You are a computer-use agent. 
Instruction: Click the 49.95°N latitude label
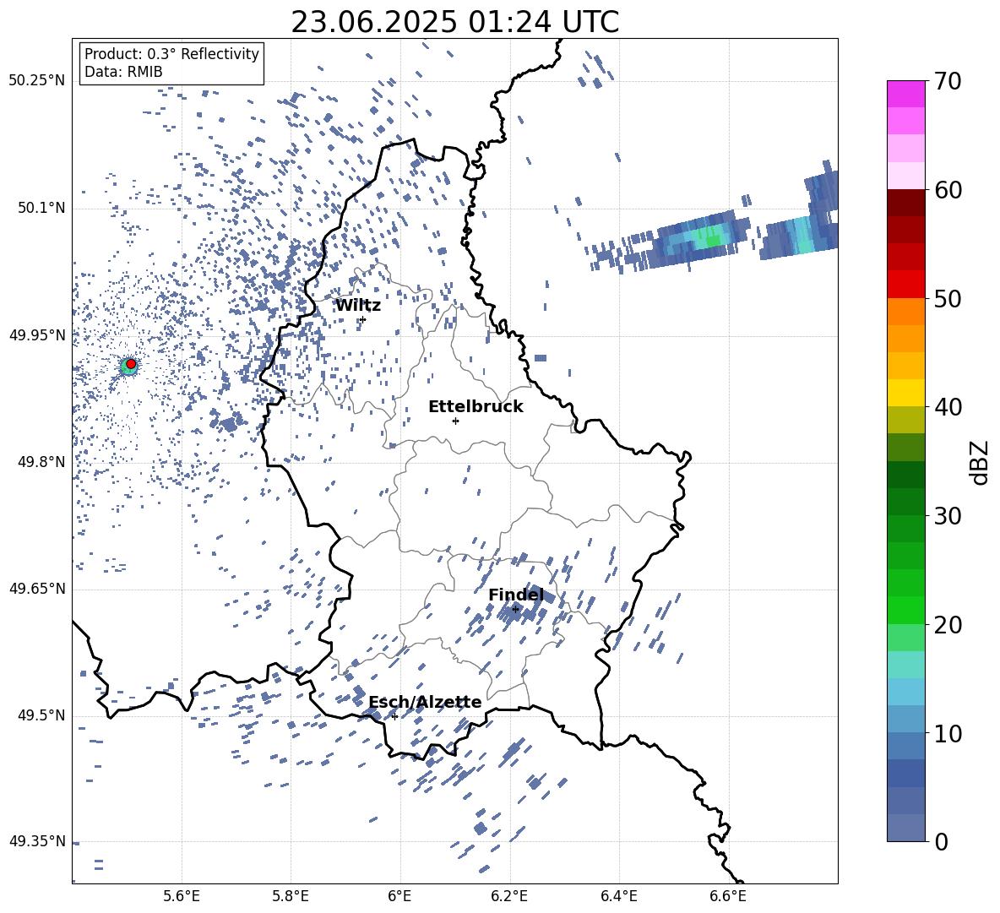click(37, 334)
